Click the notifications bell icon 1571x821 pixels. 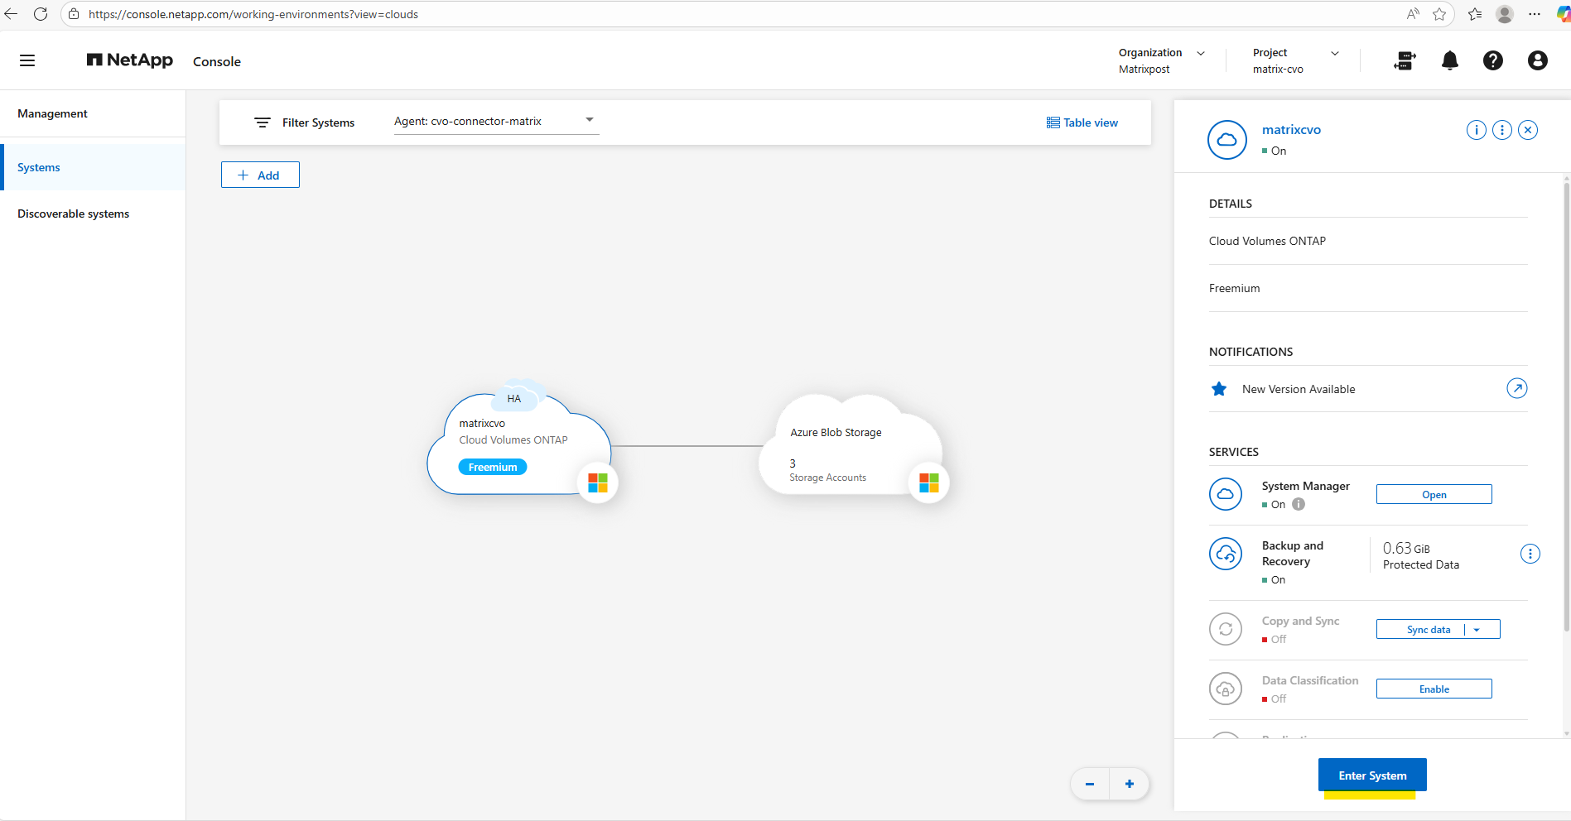click(1449, 60)
